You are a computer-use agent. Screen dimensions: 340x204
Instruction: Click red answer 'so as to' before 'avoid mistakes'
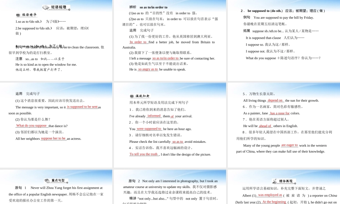pyautogui.click(x=178, y=141)
